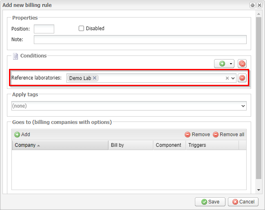Save the billing rule
265x210 pixels.
[x=210, y=202]
